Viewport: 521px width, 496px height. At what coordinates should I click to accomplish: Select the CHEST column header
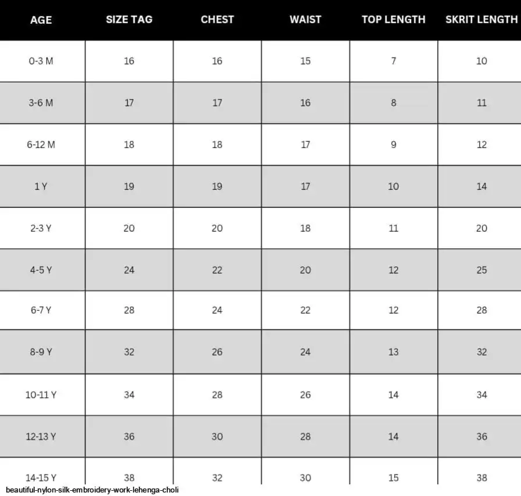217,19
